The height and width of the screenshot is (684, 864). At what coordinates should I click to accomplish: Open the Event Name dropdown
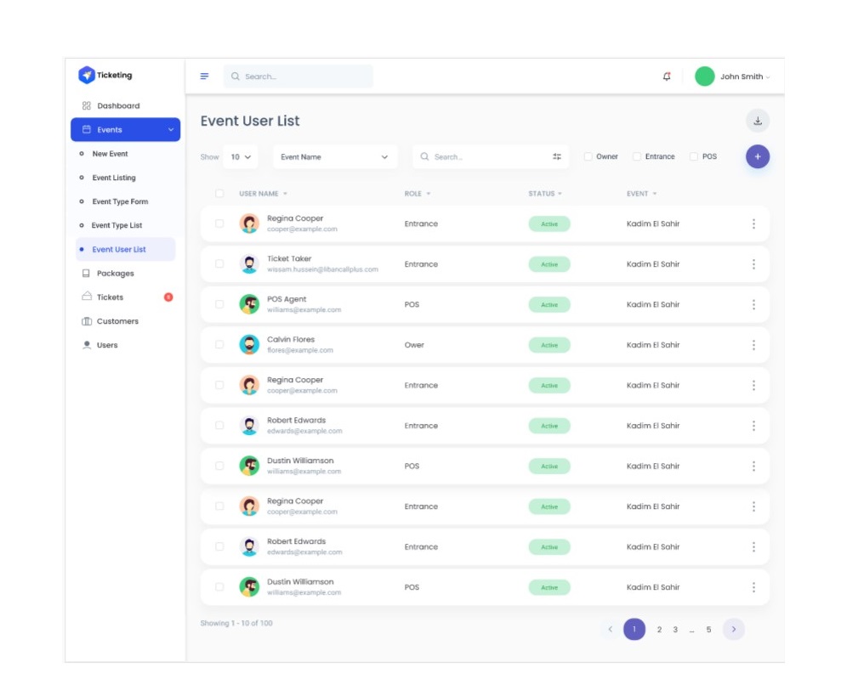coord(335,156)
